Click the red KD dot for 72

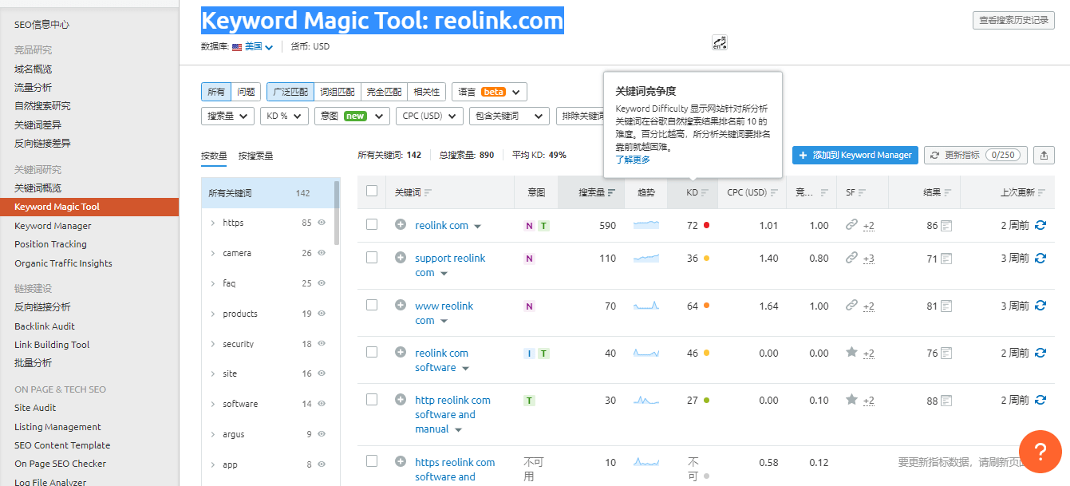pos(706,226)
